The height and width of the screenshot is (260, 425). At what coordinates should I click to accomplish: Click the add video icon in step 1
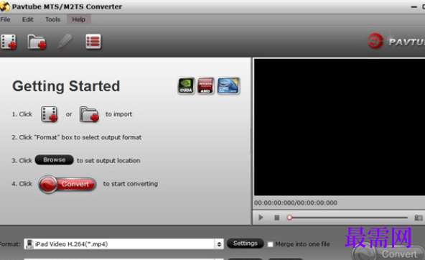point(49,114)
